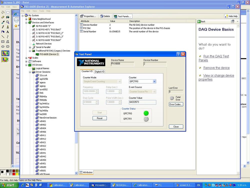
Task: Open View or change device properties link
Action: [216, 77]
